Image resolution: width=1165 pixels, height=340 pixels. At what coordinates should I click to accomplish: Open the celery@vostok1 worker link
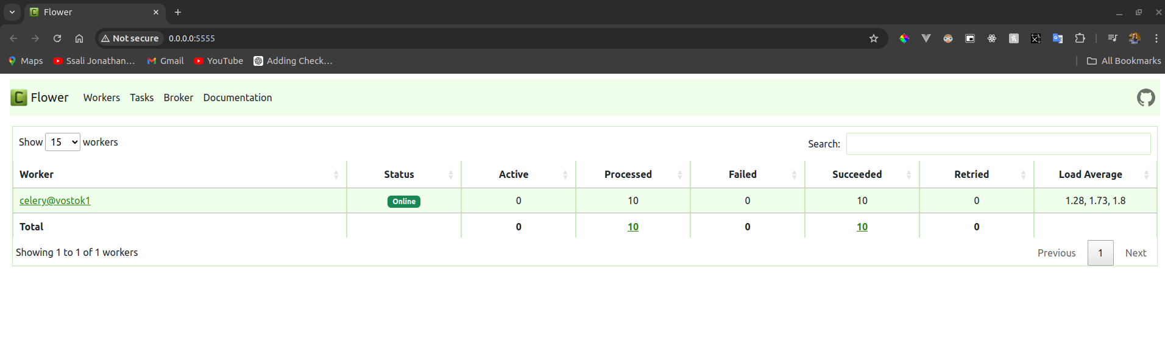click(55, 200)
